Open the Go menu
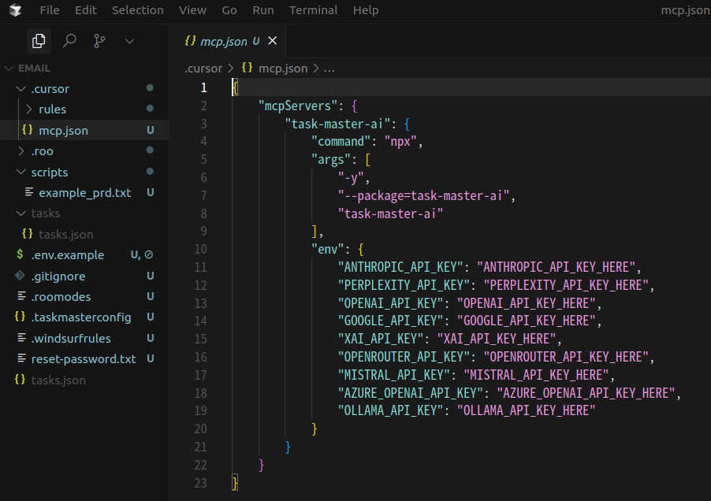 [x=229, y=10]
